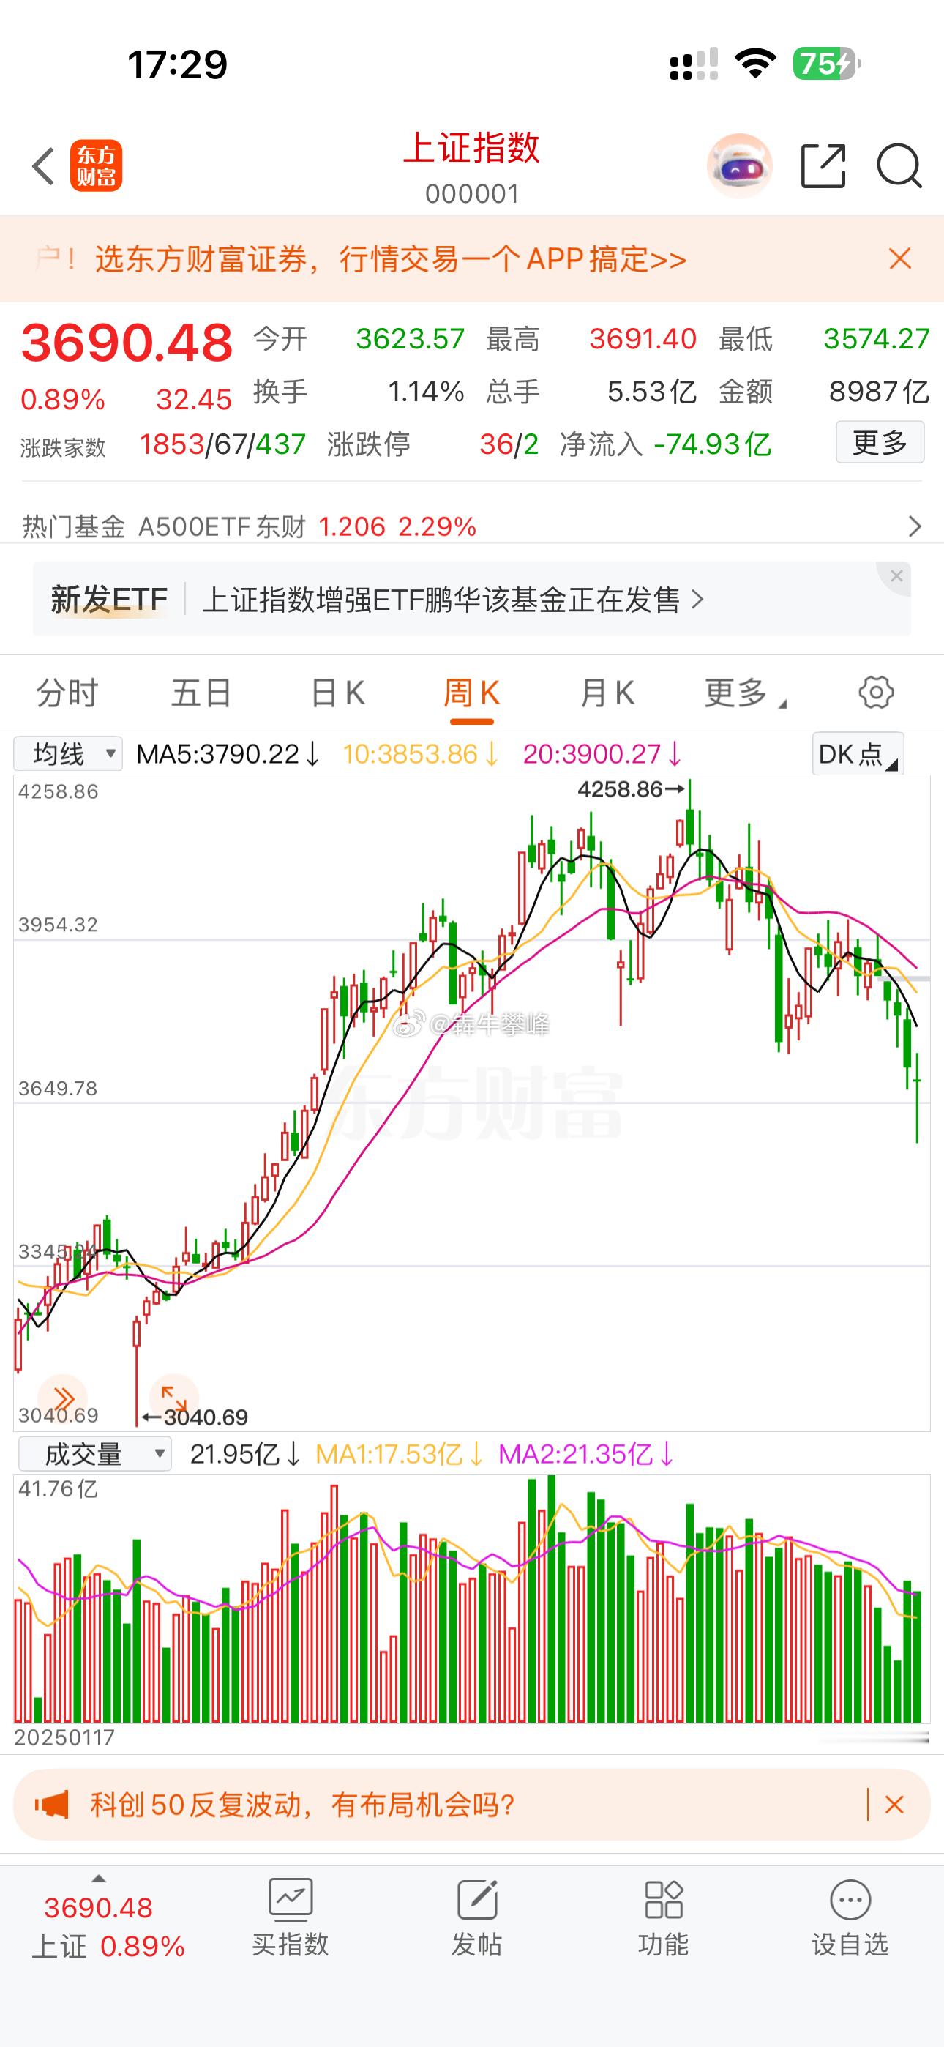Open the 选东方财富证券 promo link

pyautogui.click(x=390, y=259)
